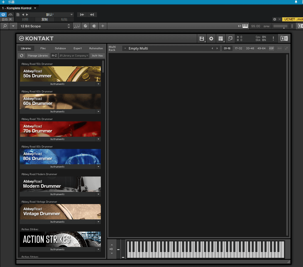The width and height of the screenshot is (303, 267).
Task: Collapse all instruments with the minimize-rack icon
Action: [x=286, y=48]
